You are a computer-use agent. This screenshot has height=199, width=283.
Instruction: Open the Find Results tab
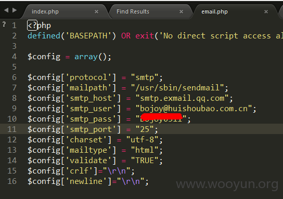pyautogui.click(x=133, y=12)
